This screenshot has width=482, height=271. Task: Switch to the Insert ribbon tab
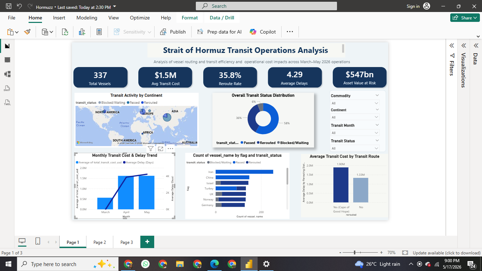point(59,18)
